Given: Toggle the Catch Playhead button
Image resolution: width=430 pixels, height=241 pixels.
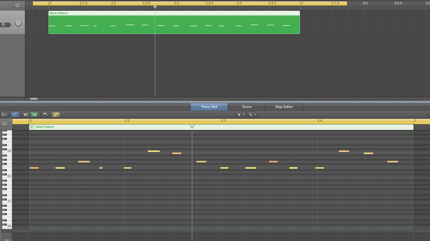Looking at the screenshot, I should pos(45,114).
